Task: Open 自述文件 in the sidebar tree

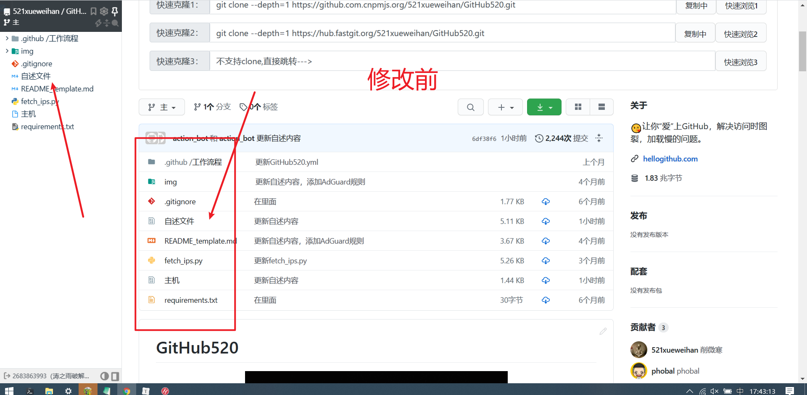Action: (36, 76)
